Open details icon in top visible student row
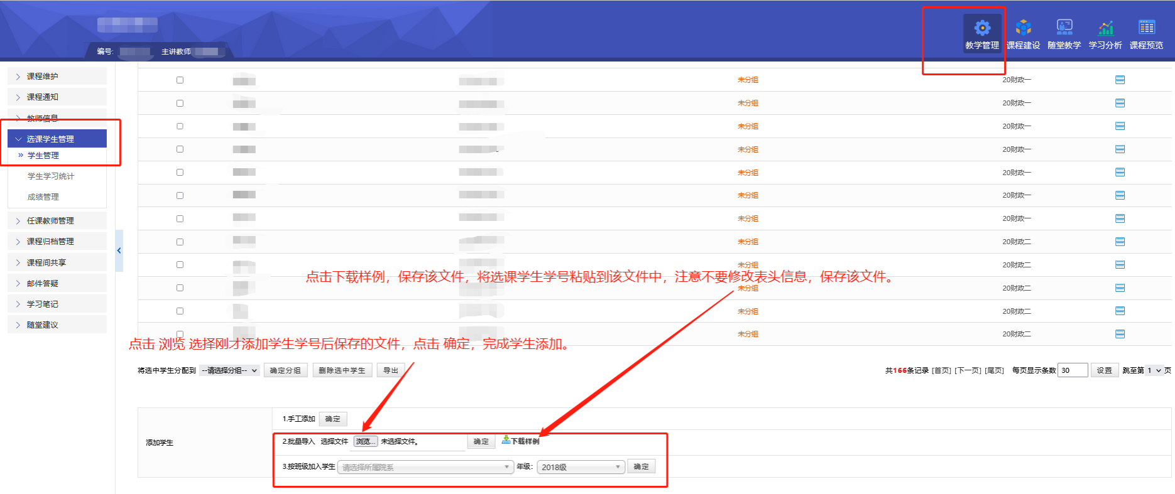This screenshot has height=494, width=1175. click(x=1120, y=80)
